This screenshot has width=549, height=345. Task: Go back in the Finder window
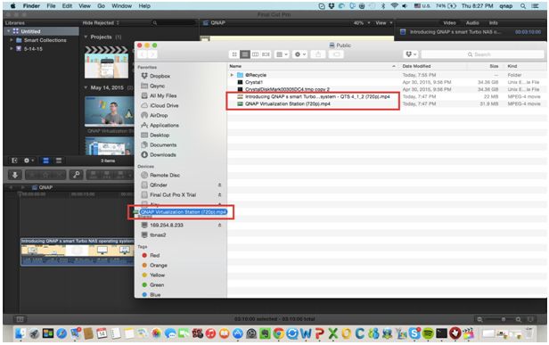coord(143,54)
